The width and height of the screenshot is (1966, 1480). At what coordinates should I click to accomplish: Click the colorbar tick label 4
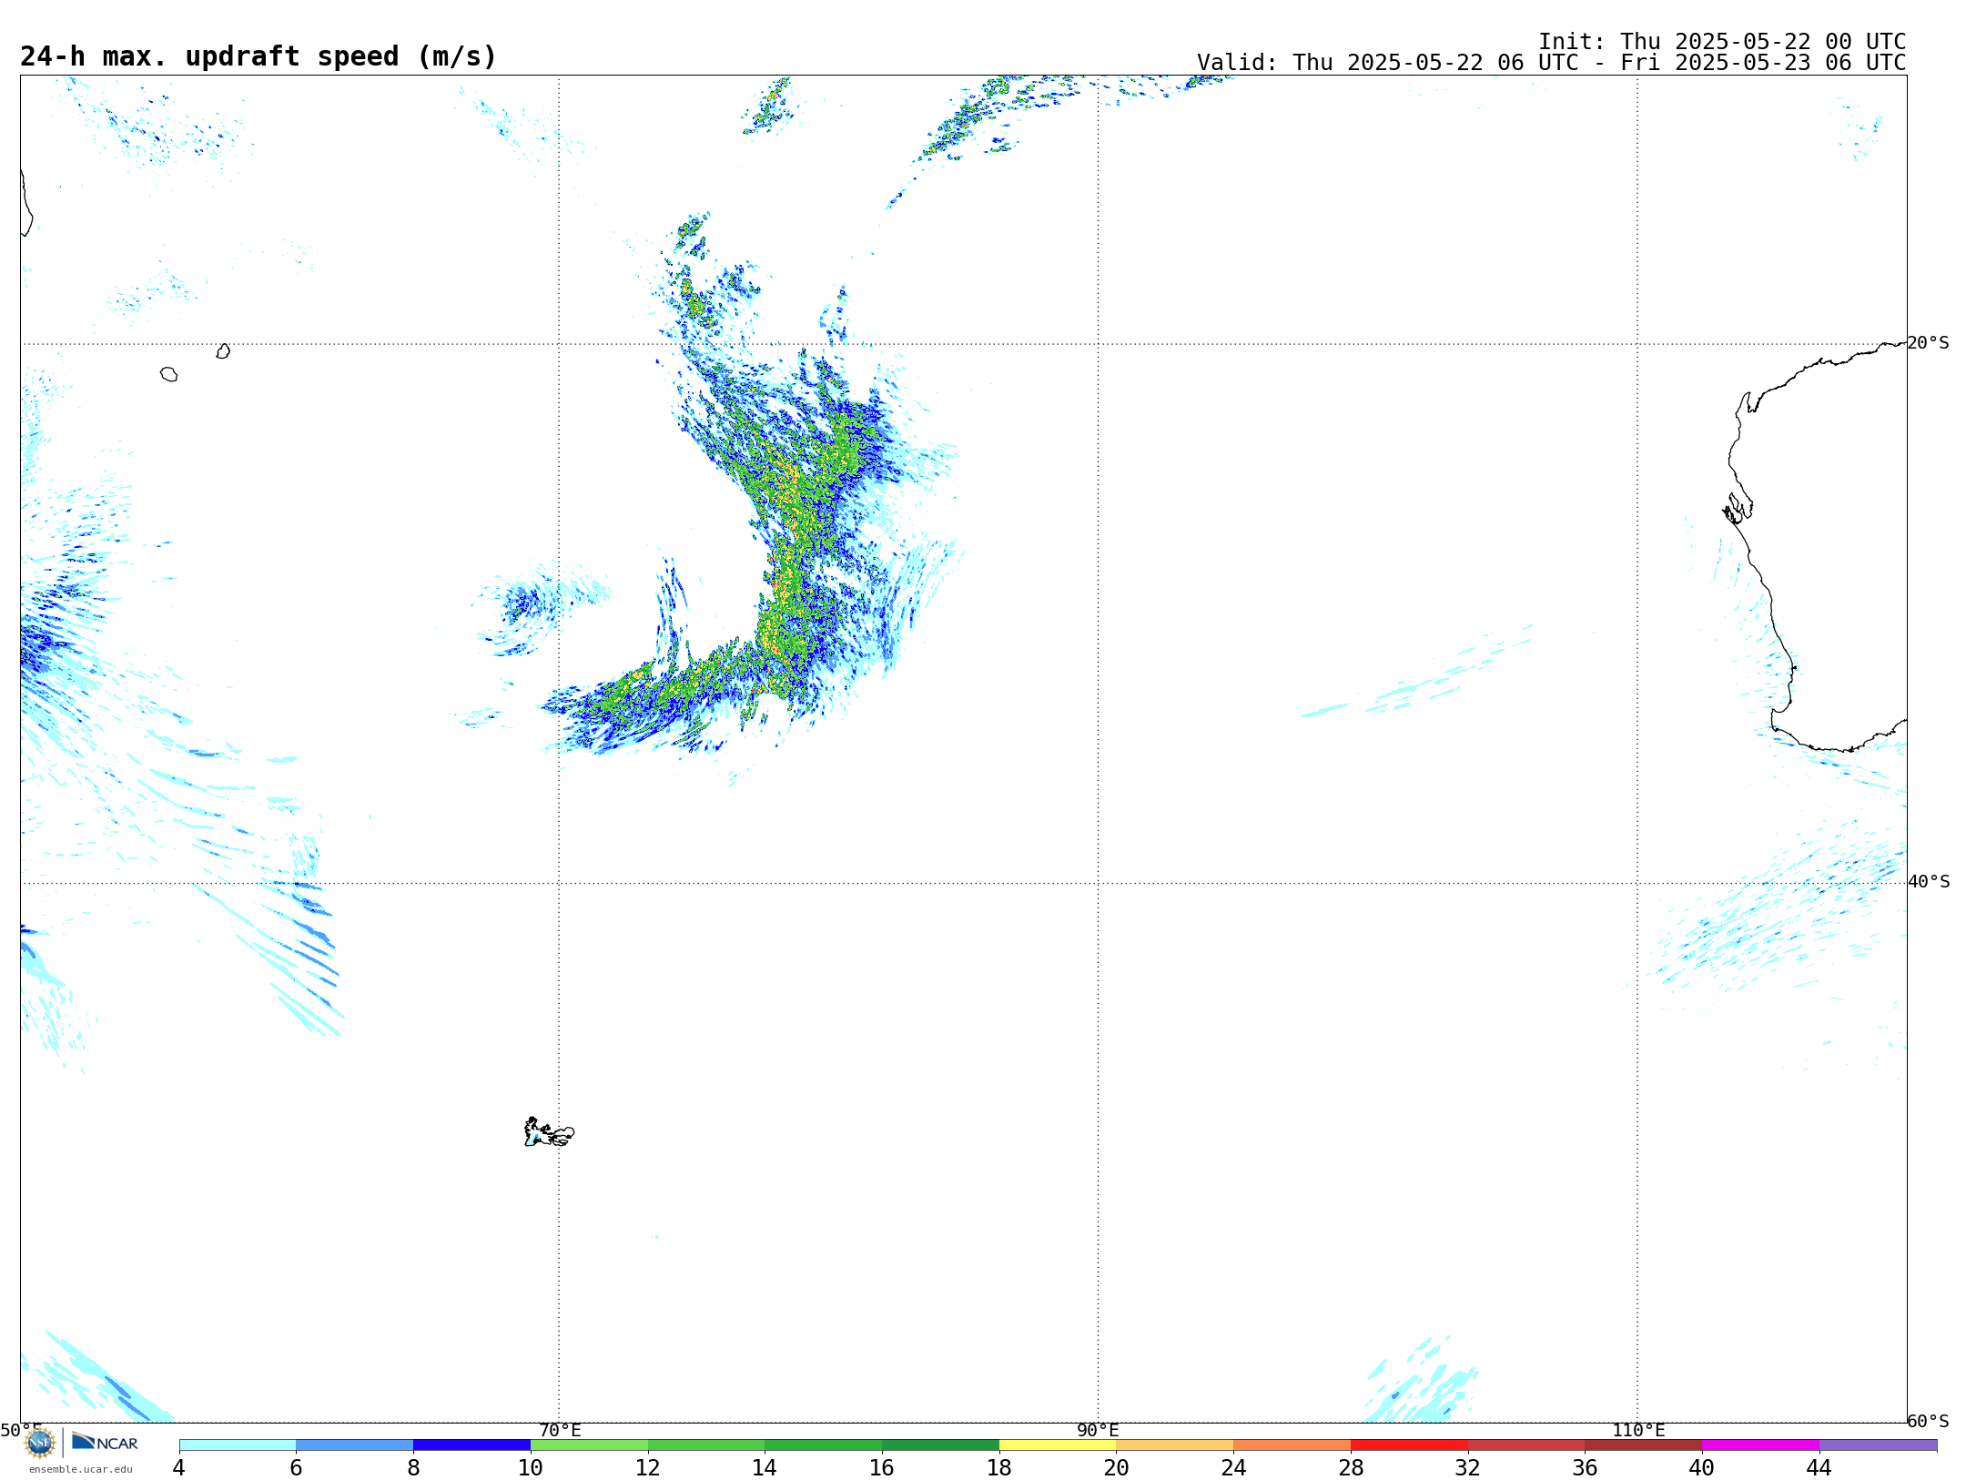(x=179, y=1467)
